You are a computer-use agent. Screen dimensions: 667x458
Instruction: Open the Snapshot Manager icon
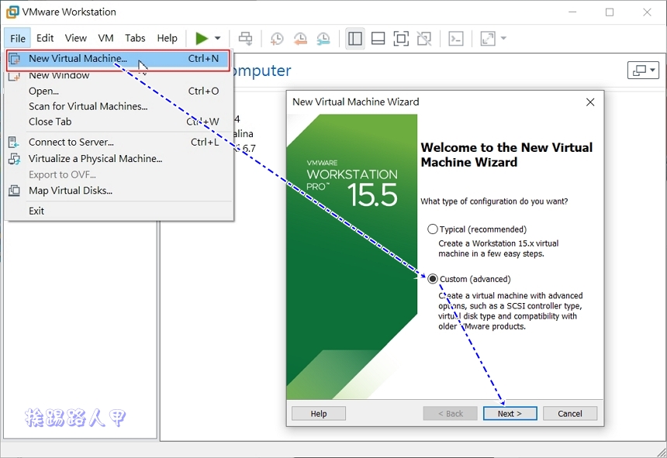coord(323,38)
